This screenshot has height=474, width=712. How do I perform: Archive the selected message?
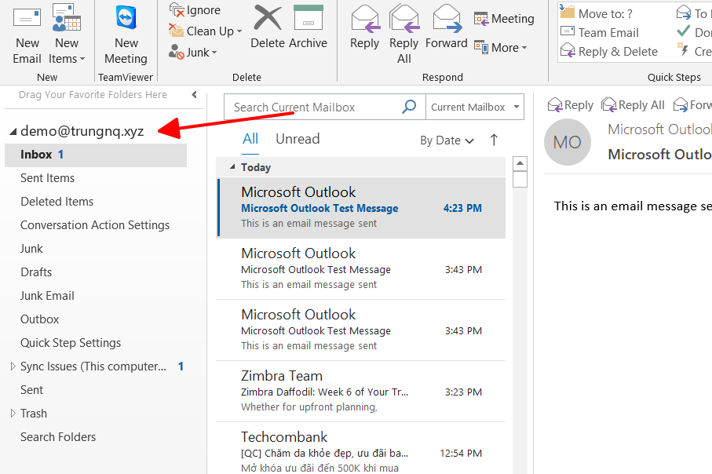tap(309, 27)
